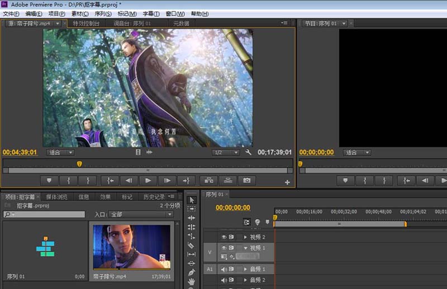This screenshot has width=447, height=289.
Task: Step forward one frame in Source monitor
Action: tap(167, 181)
